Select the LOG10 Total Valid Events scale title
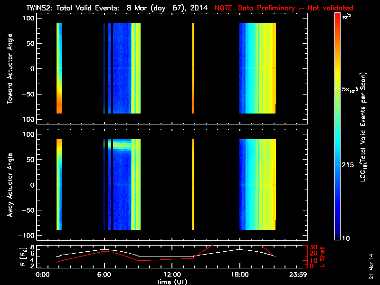Screen dimensions: 380x285 [363, 128]
